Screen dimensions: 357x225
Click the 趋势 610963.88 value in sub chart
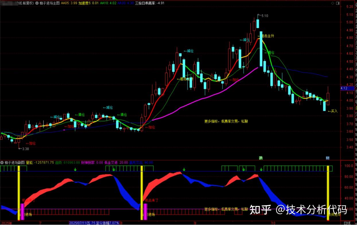point(67,162)
